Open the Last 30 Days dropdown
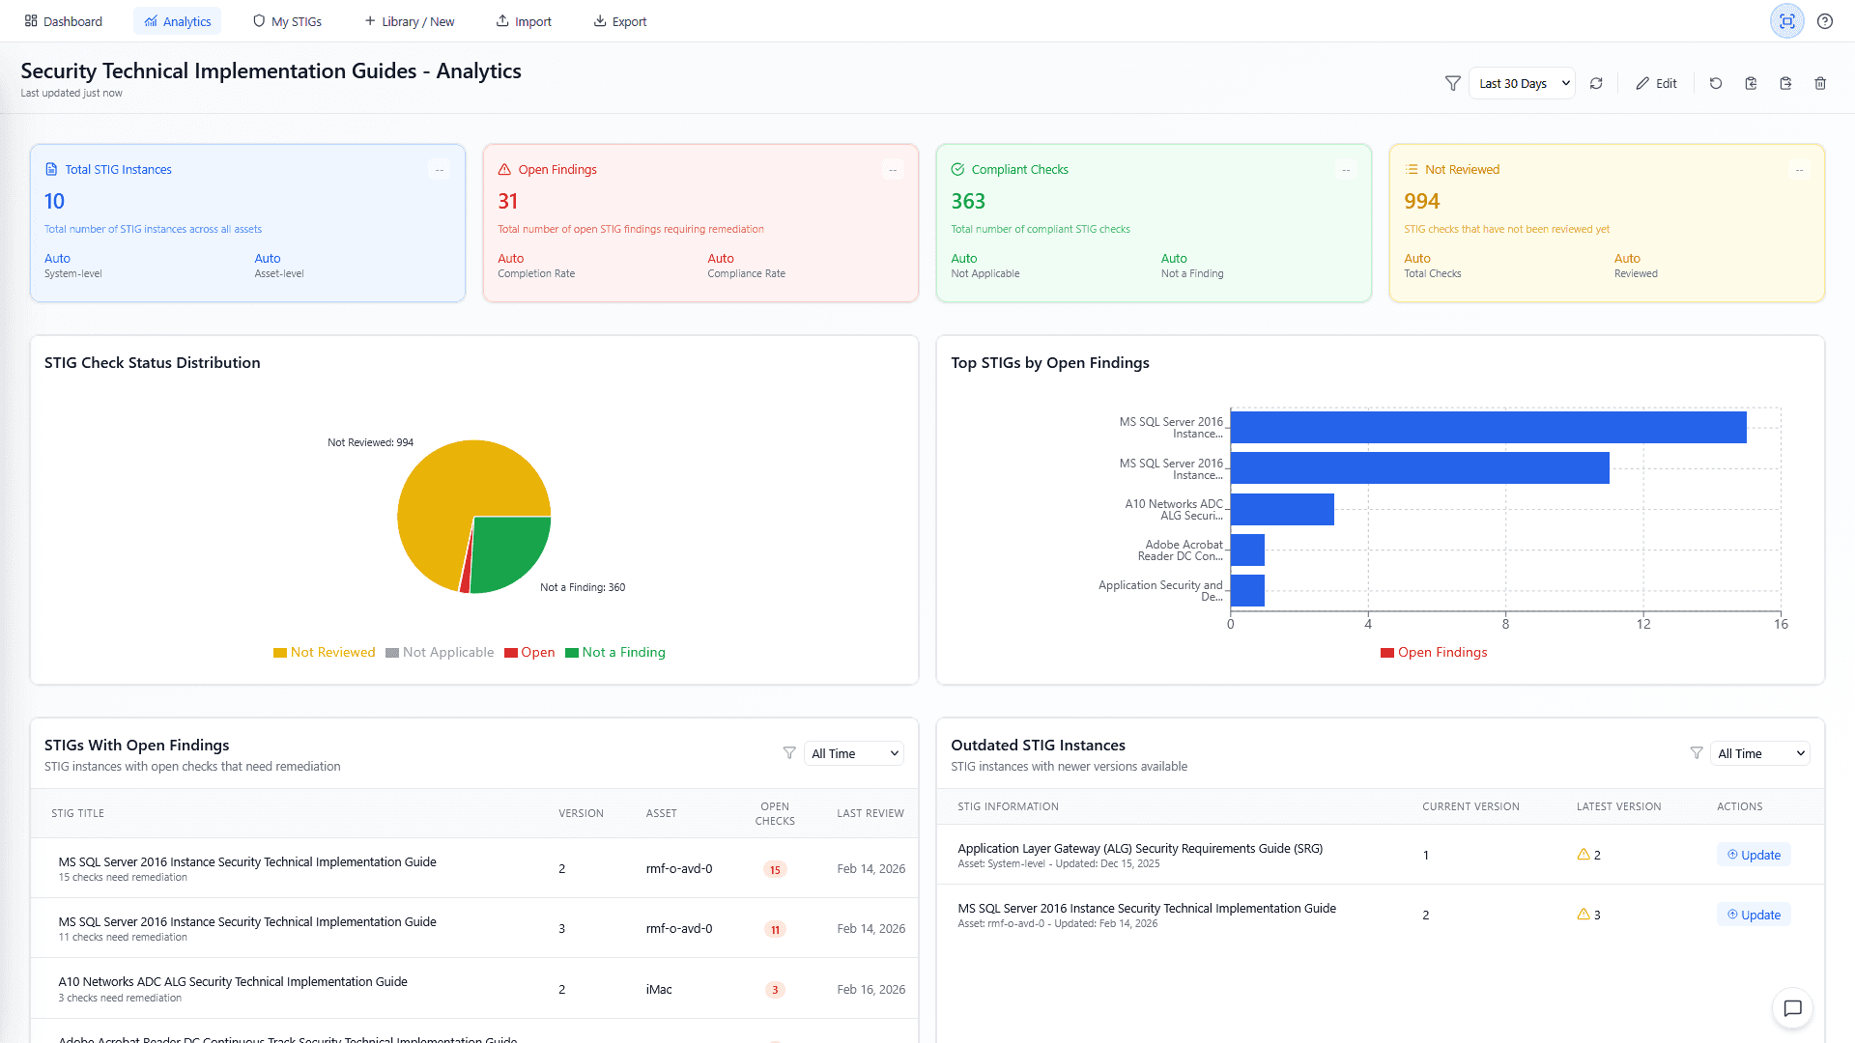Image resolution: width=1855 pixels, height=1043 pixels. click(1522, 83)
